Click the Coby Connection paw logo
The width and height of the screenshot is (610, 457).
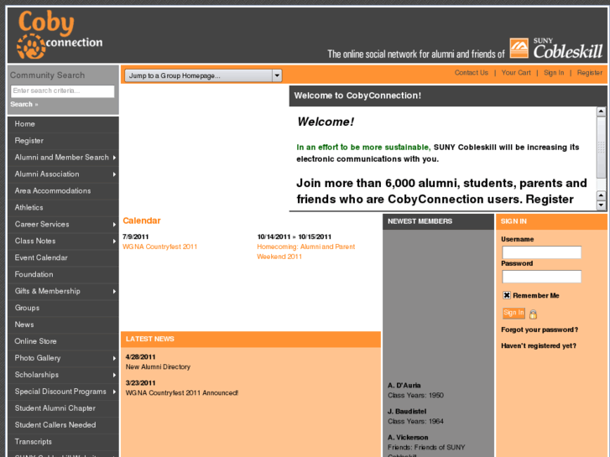pyautogui.click(x=60, y=35)
